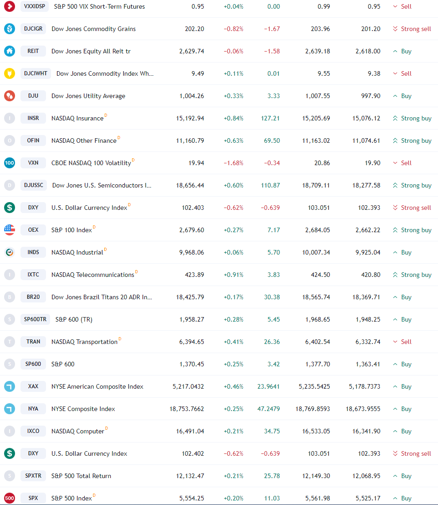Click low value 16,341.90 for IXCO
438x505 pixels.
tap(367, 431)
